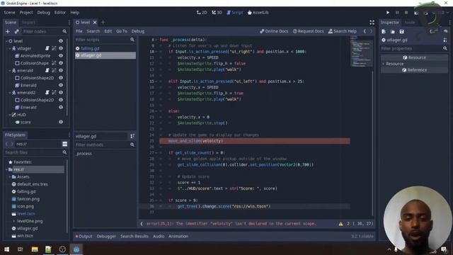Open the Help menu
The width and height of the screenshot is (453, 255).
(x=74, y=13)
